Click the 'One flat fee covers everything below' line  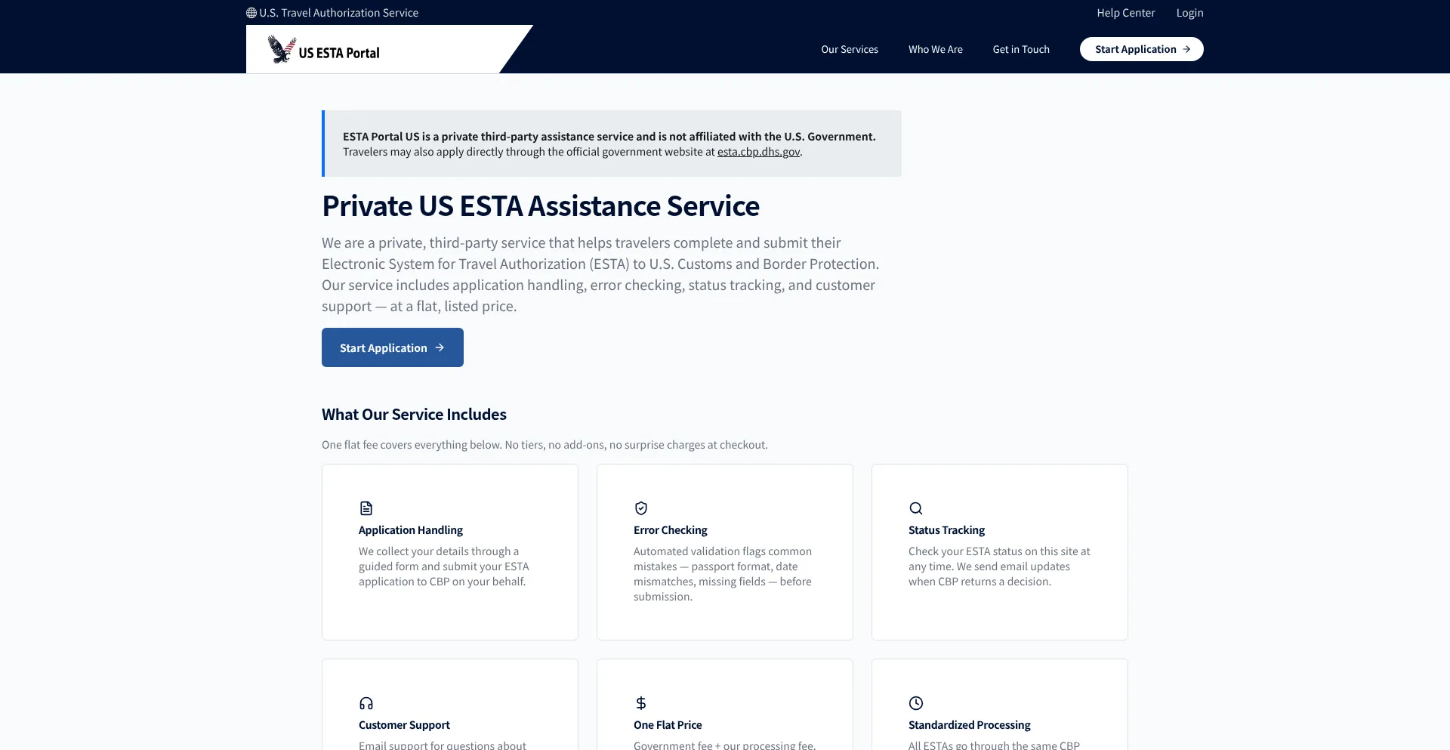(x=545, y=445)
